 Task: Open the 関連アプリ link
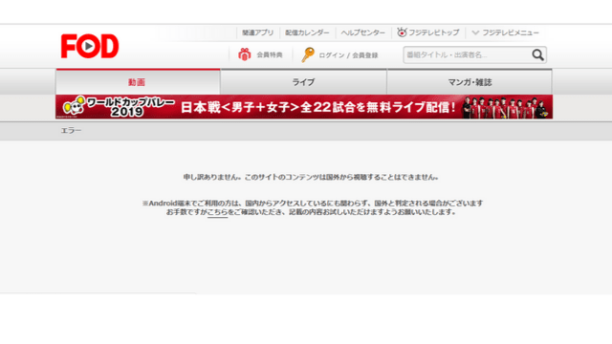click(257, 32)
